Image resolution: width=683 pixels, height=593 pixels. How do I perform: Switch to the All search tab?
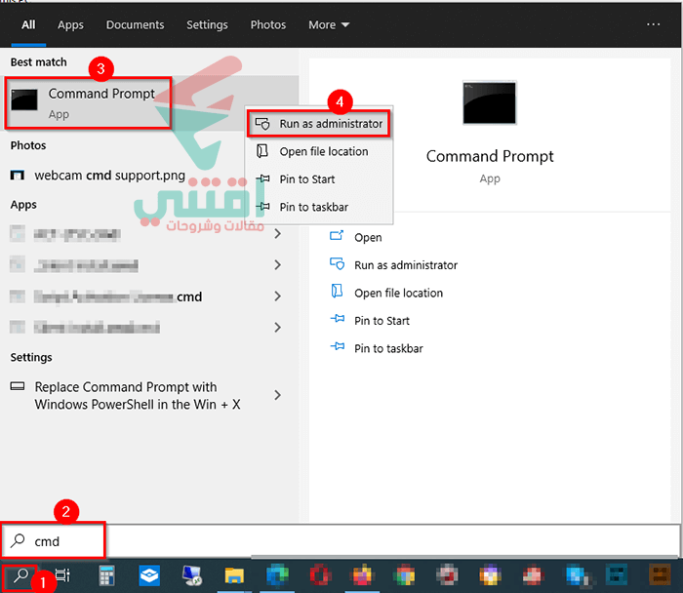28,24
